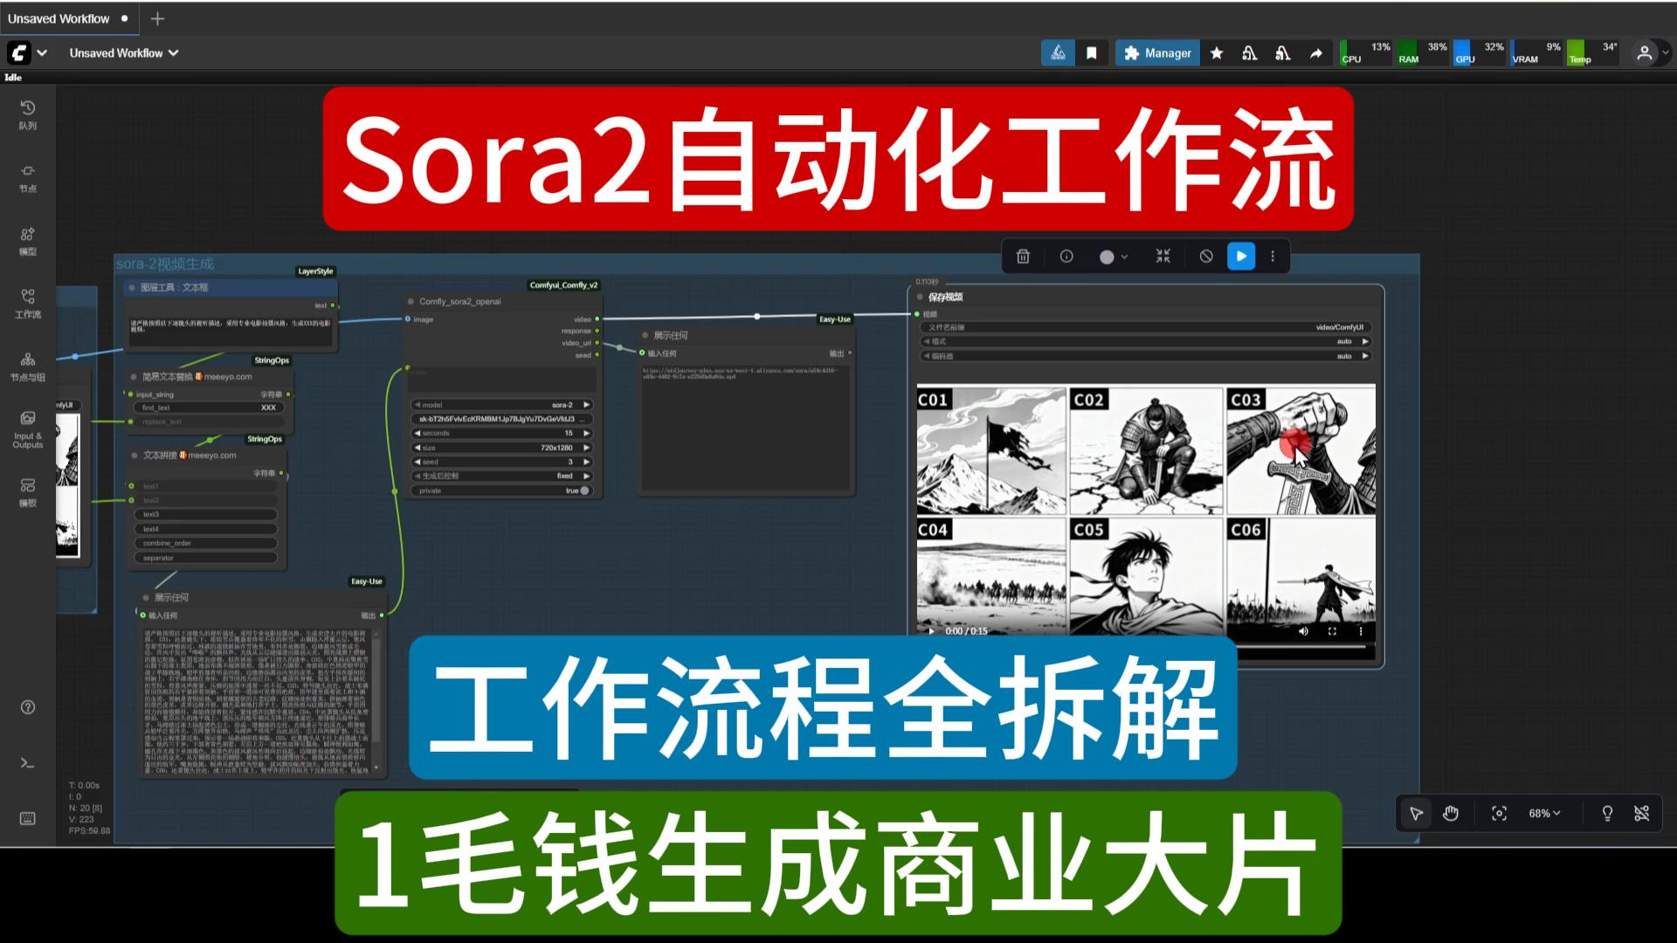
Task: Toggle the private switch on the Comfly_sora2_openai node
Action: pos(583,491)
